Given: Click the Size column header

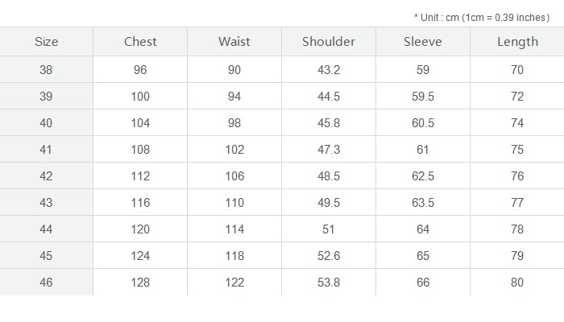Looking at the screenshot, I should [47, 42].
